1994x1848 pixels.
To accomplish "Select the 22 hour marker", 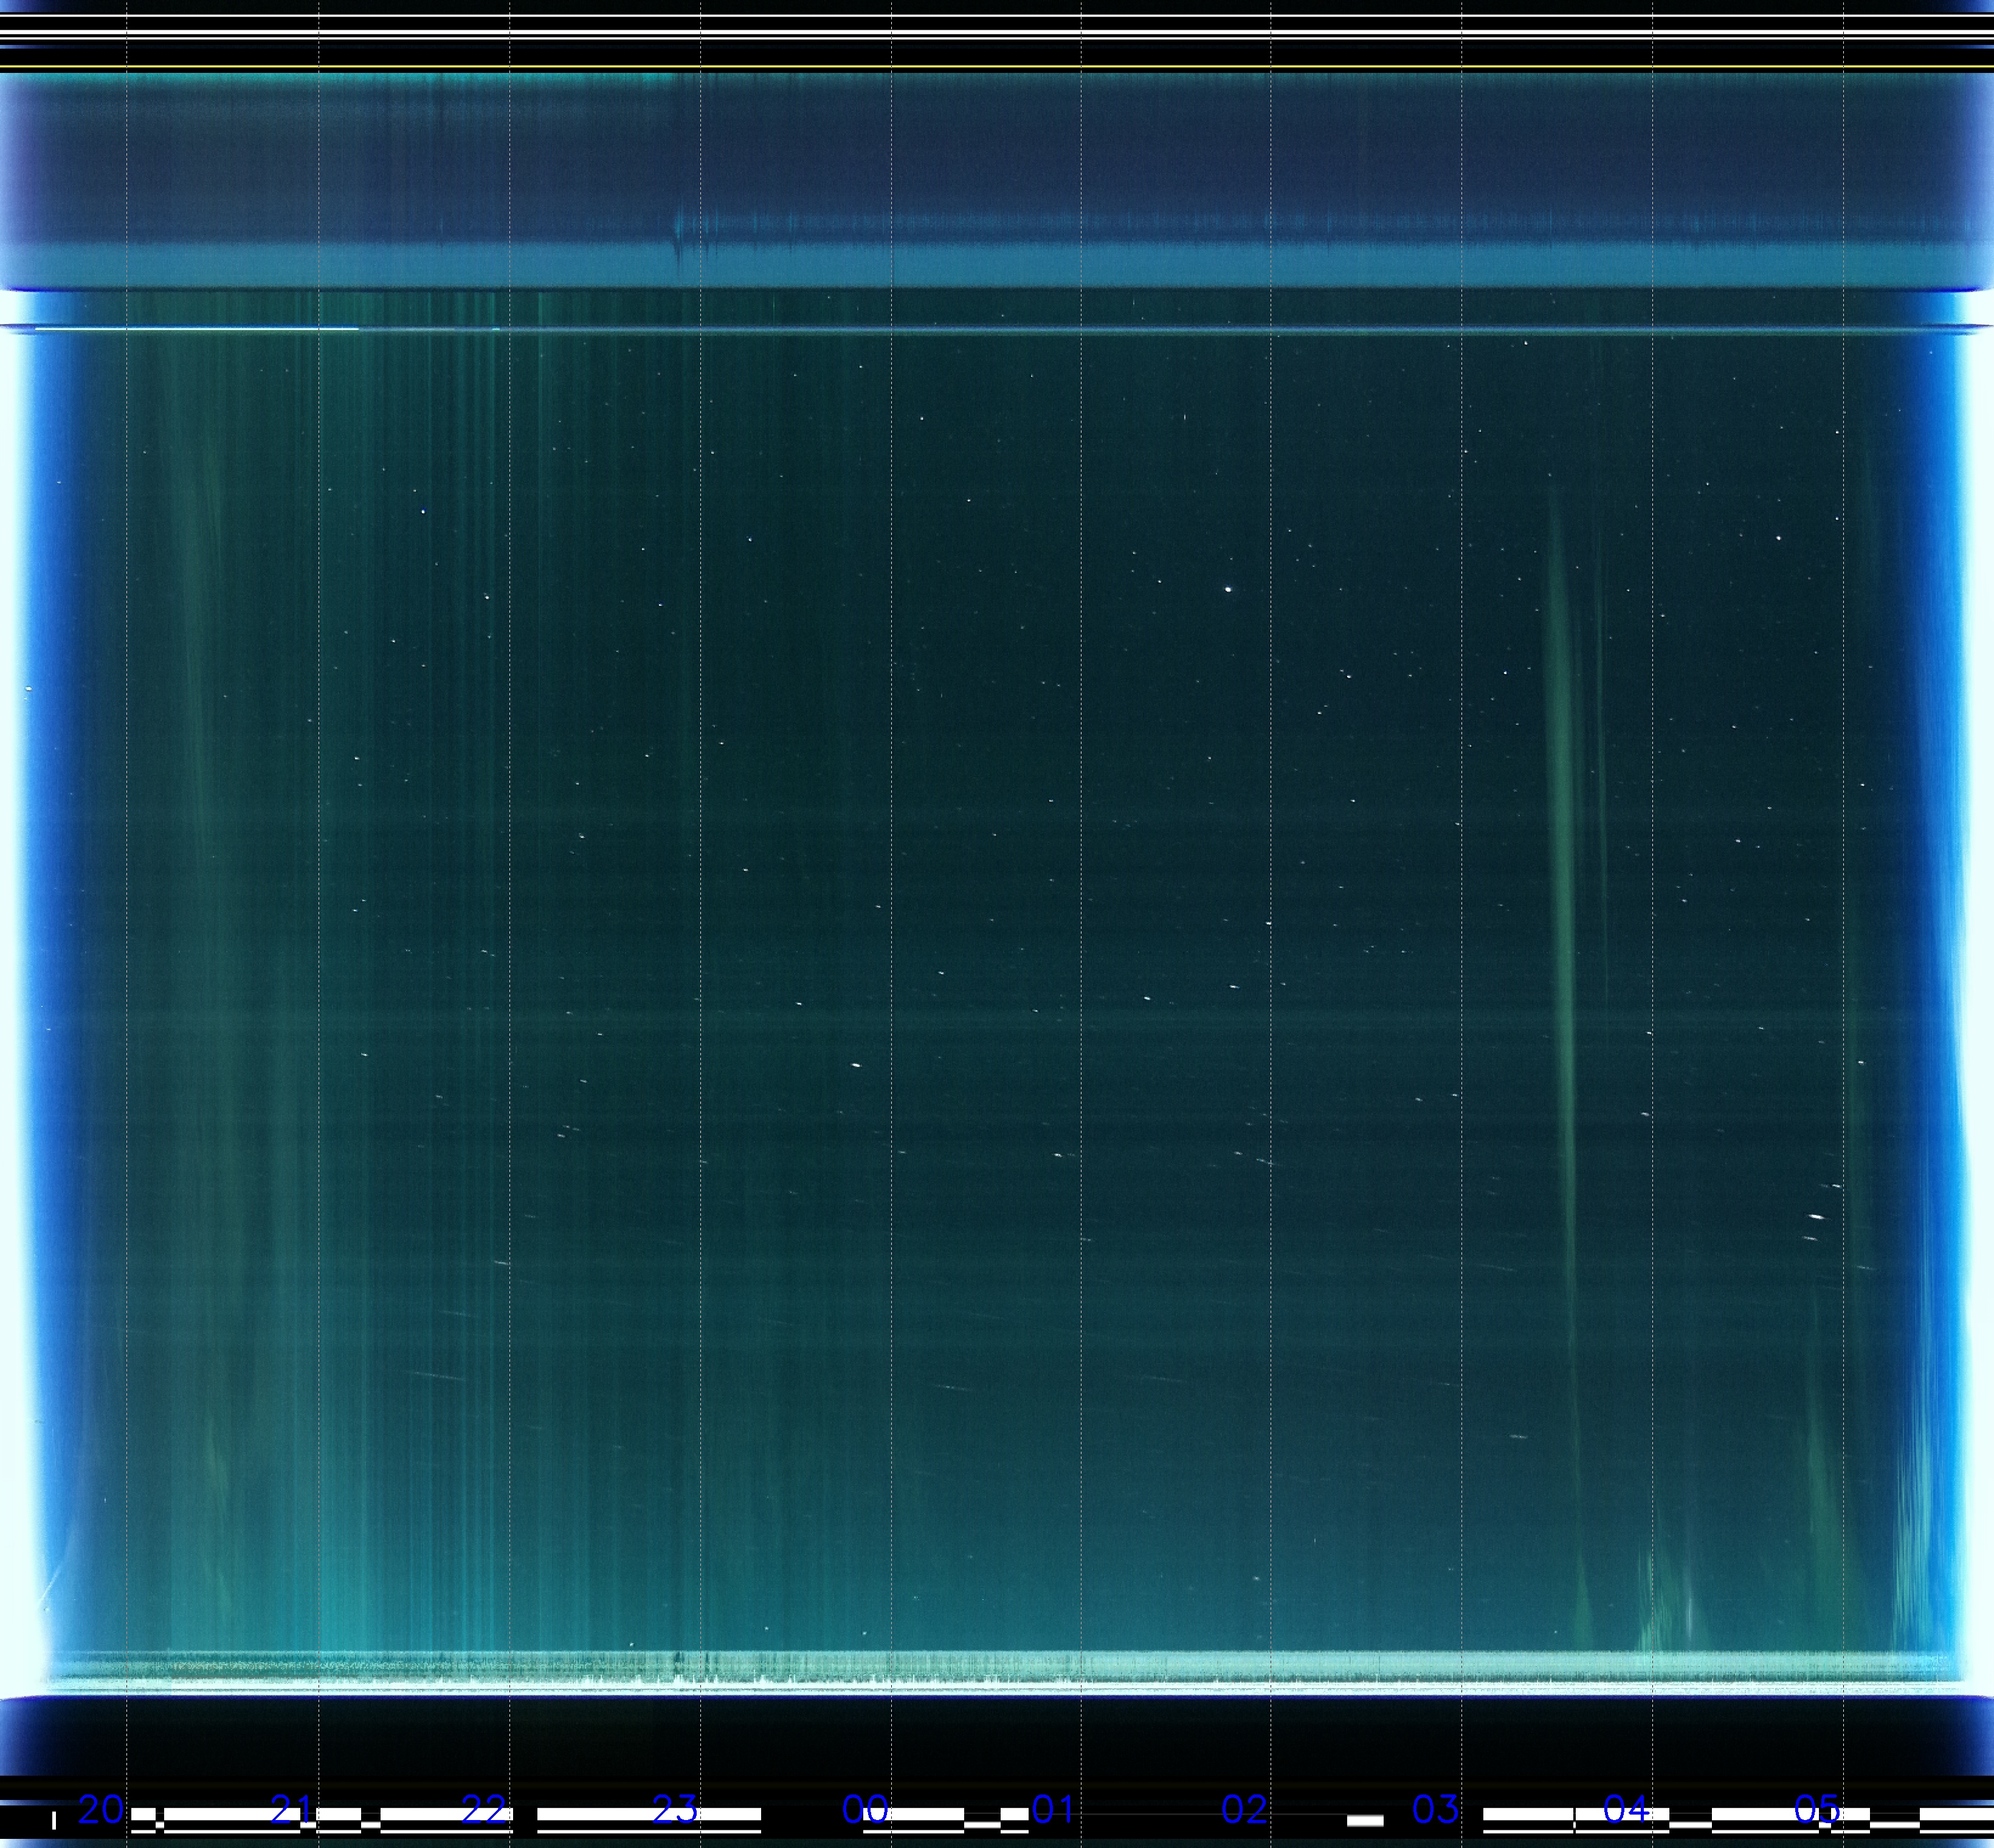I will pyautogui.click(x=483, y=1809).
